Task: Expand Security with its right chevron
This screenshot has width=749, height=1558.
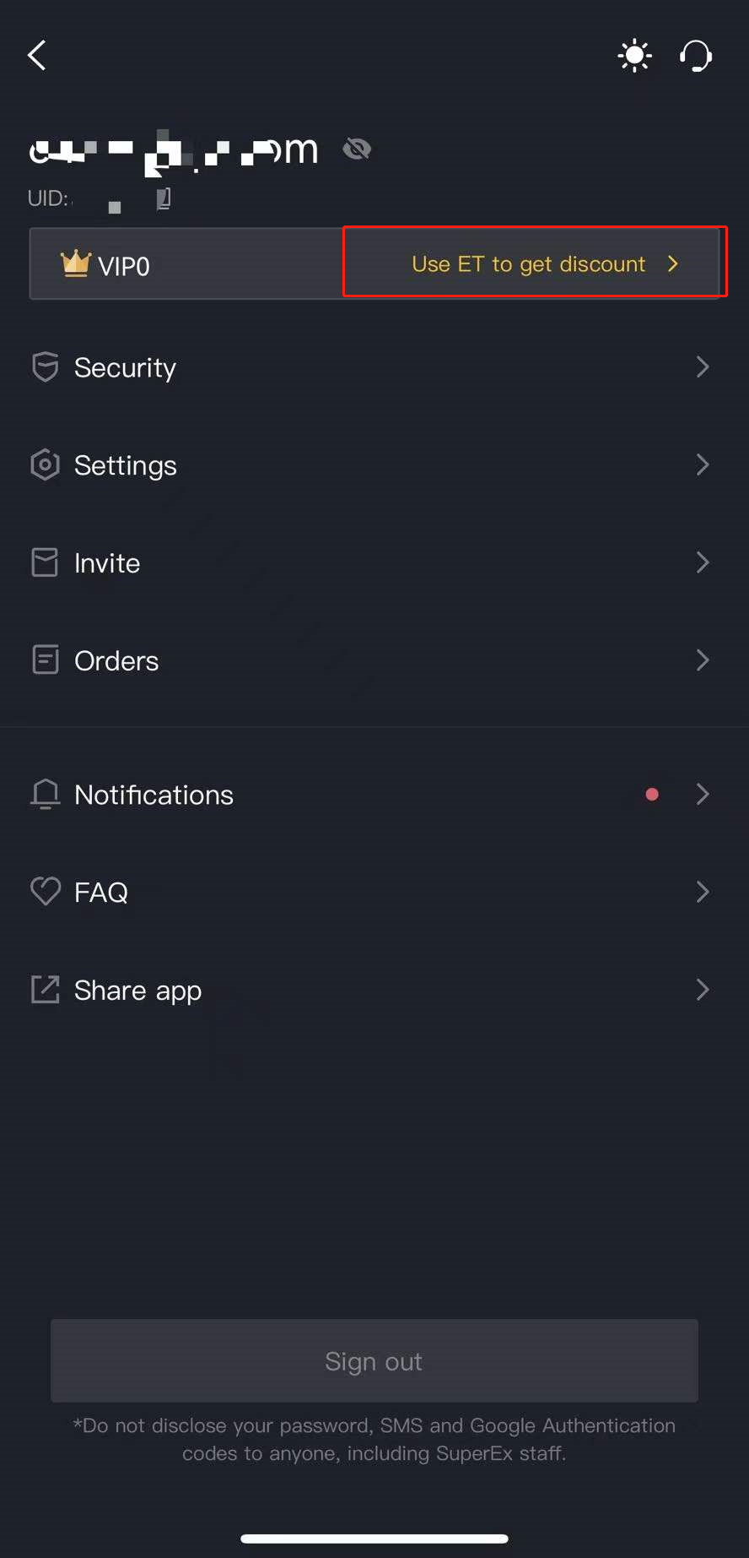Action: 703,366
